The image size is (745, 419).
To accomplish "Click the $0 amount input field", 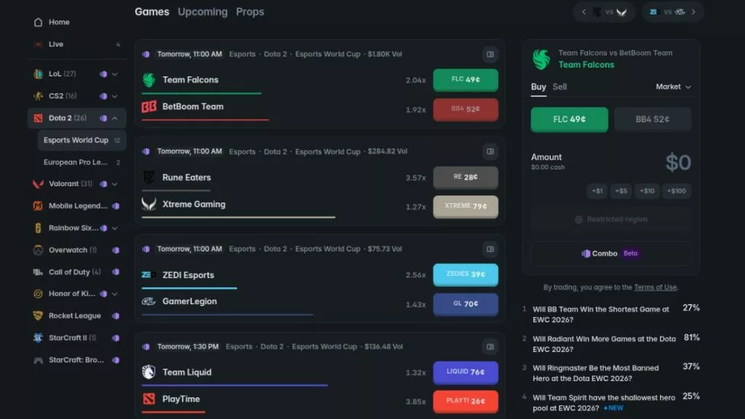I will pos(678,162).
